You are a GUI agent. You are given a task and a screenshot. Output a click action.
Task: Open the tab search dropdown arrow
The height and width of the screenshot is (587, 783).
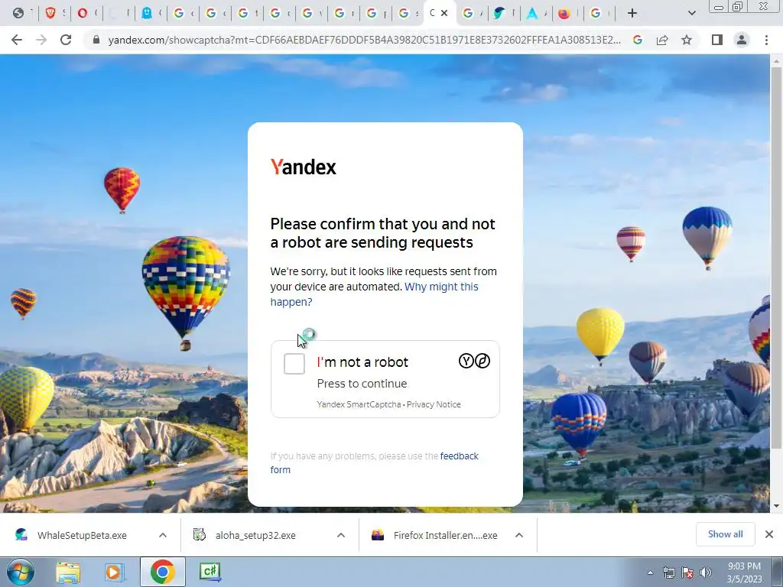coord(691,14)
